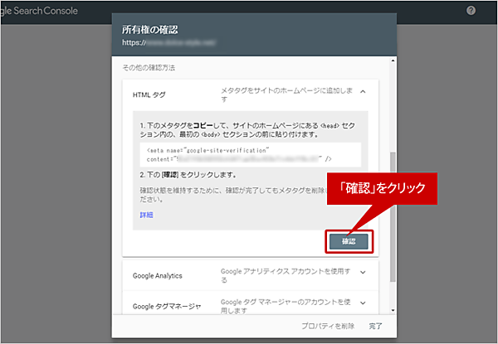The image size is (498, 344).
Task: Click the メタタグをサイトのホームページに追加します description
Action: [x=286, y=94]
